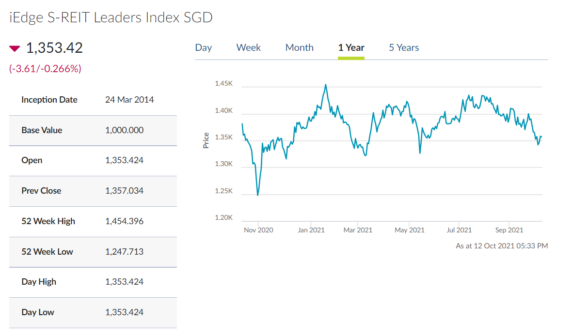Click the Prev Close value 1,357.034
The image size is (572, 336).
125,191
